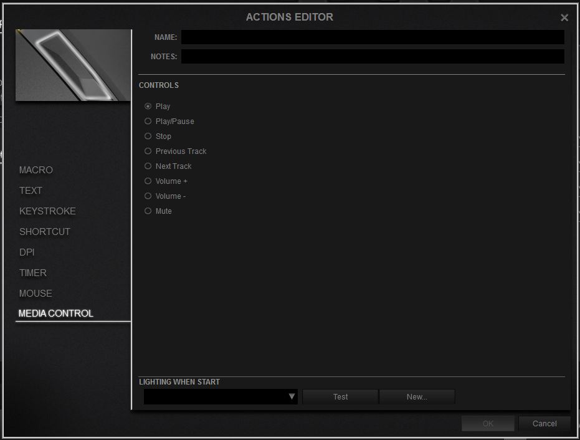580x440 pixels.
Task: Click the NOTES input field
Action: 373,56
